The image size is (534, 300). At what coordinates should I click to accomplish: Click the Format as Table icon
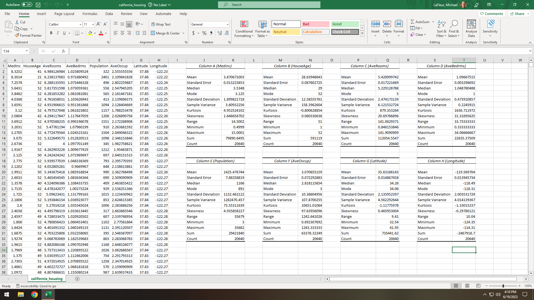tap(262, 24)
